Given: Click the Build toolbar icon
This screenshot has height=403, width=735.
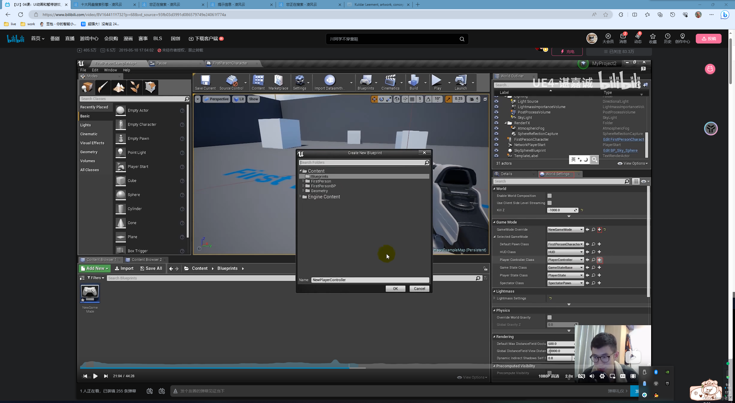Looking at the screenshot, I should pos(414,82).
